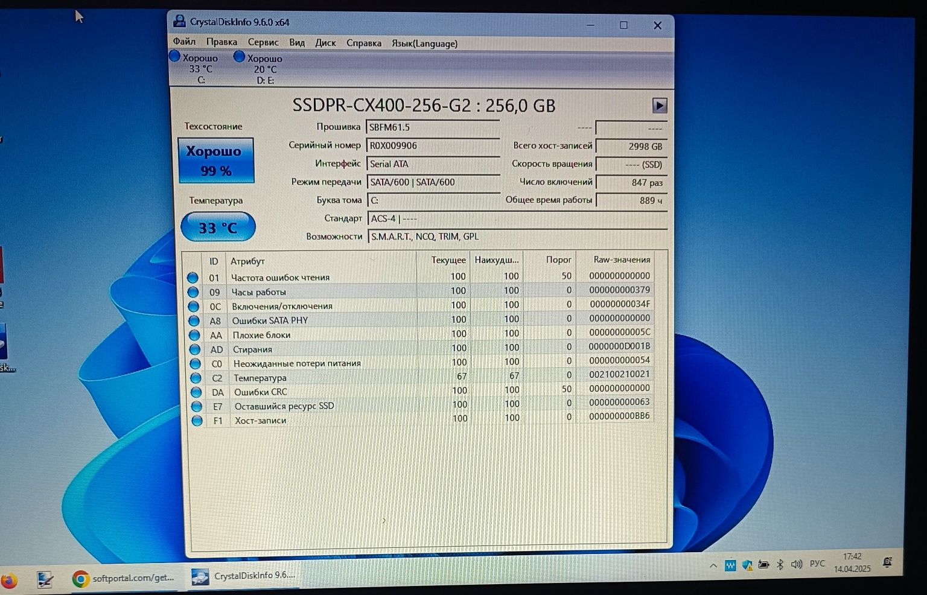This screenshot has height=595, width=927.
Task: Click status icon for Температура attribute row
Action: tap(196, 378)
